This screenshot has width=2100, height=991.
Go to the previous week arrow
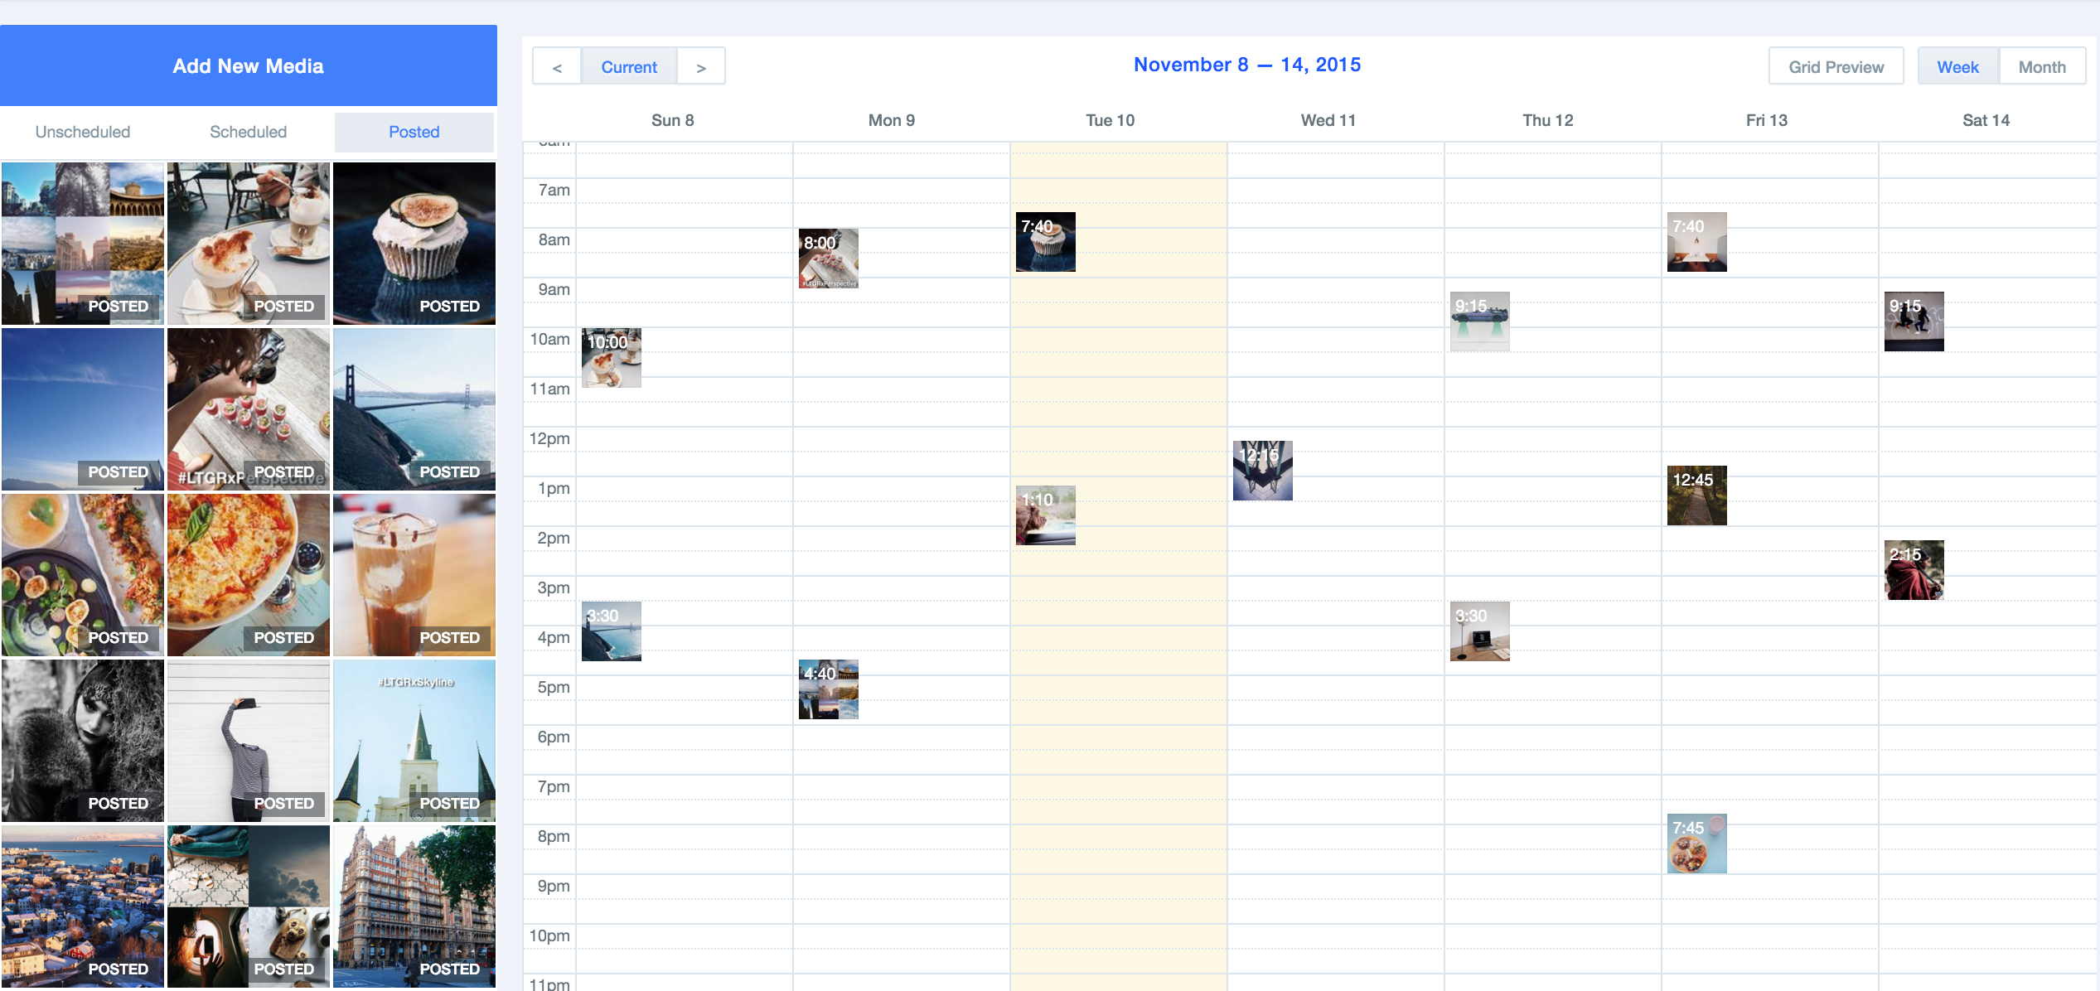tap(557, 67)
